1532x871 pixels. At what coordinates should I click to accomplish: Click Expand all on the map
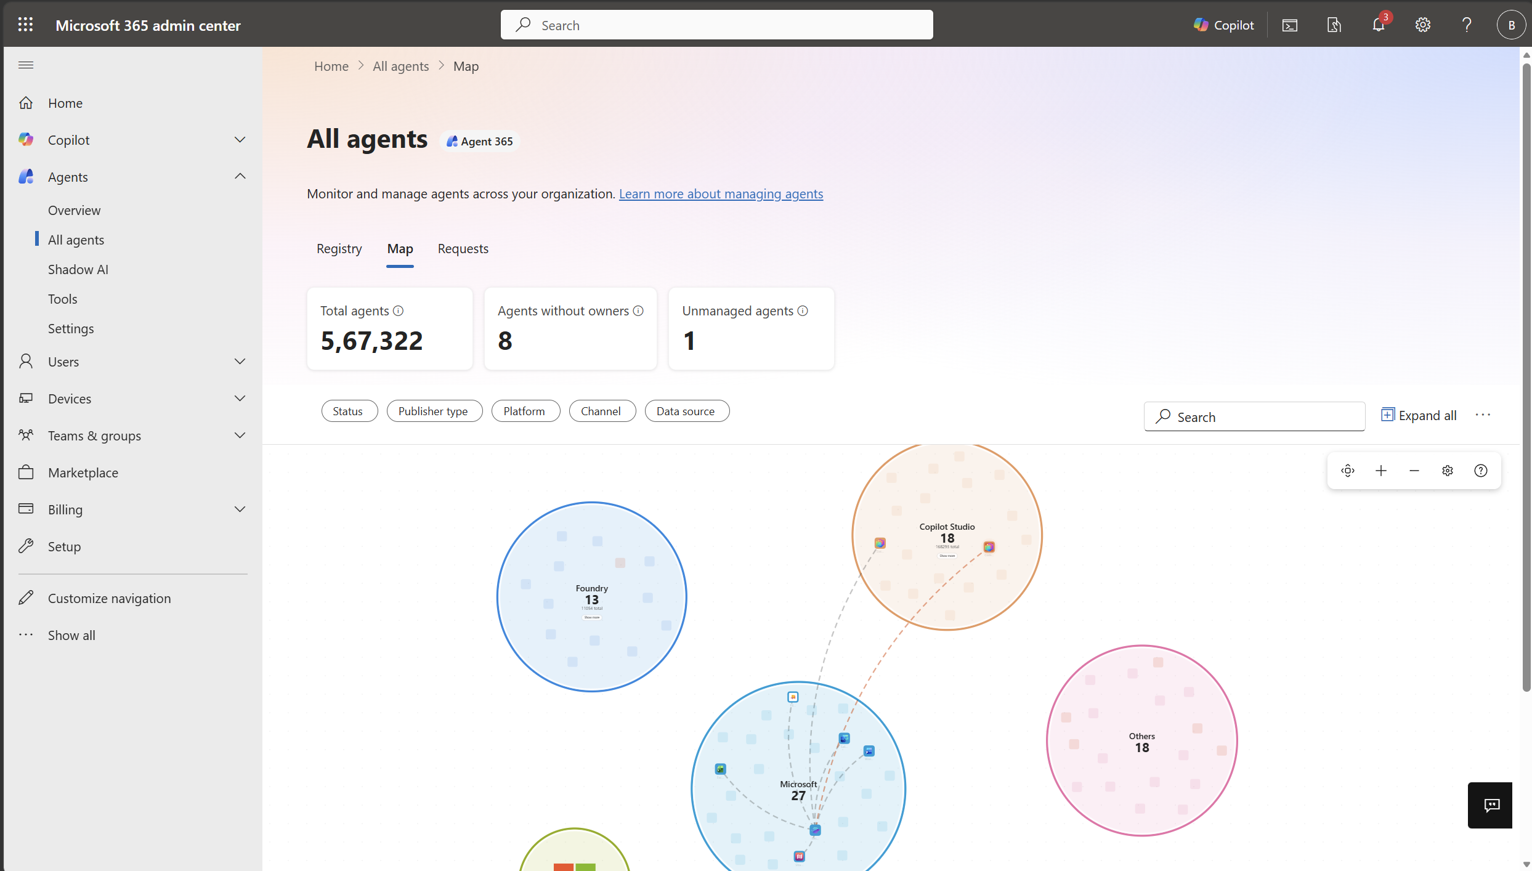tap(1419, 415)
